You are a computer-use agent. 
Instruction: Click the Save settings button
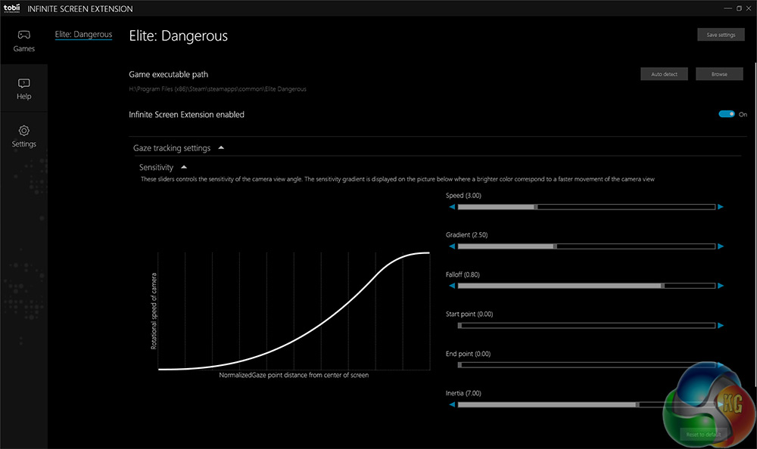pos(721,35)
